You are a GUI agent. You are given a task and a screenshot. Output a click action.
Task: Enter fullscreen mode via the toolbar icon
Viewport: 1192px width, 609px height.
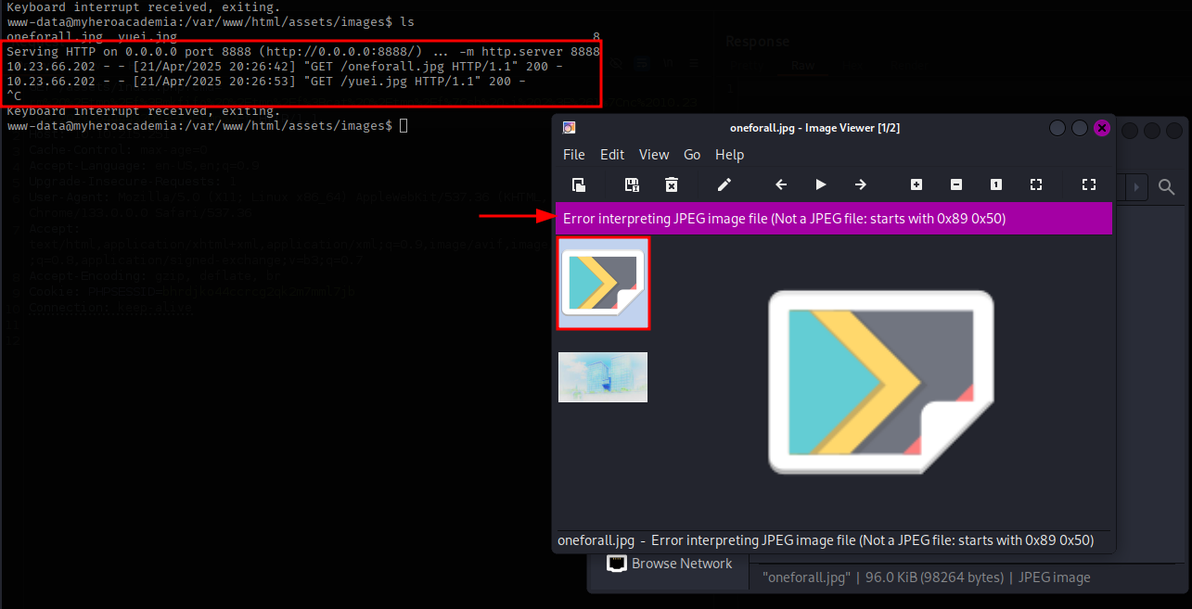point(1089,184)
